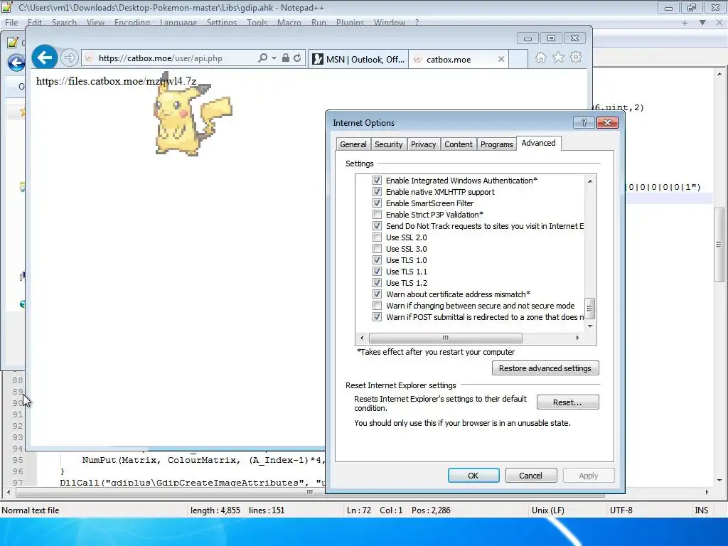
Task: Click Notepad++ editor vertical scrollbar thumb
Action: [719, 245]
